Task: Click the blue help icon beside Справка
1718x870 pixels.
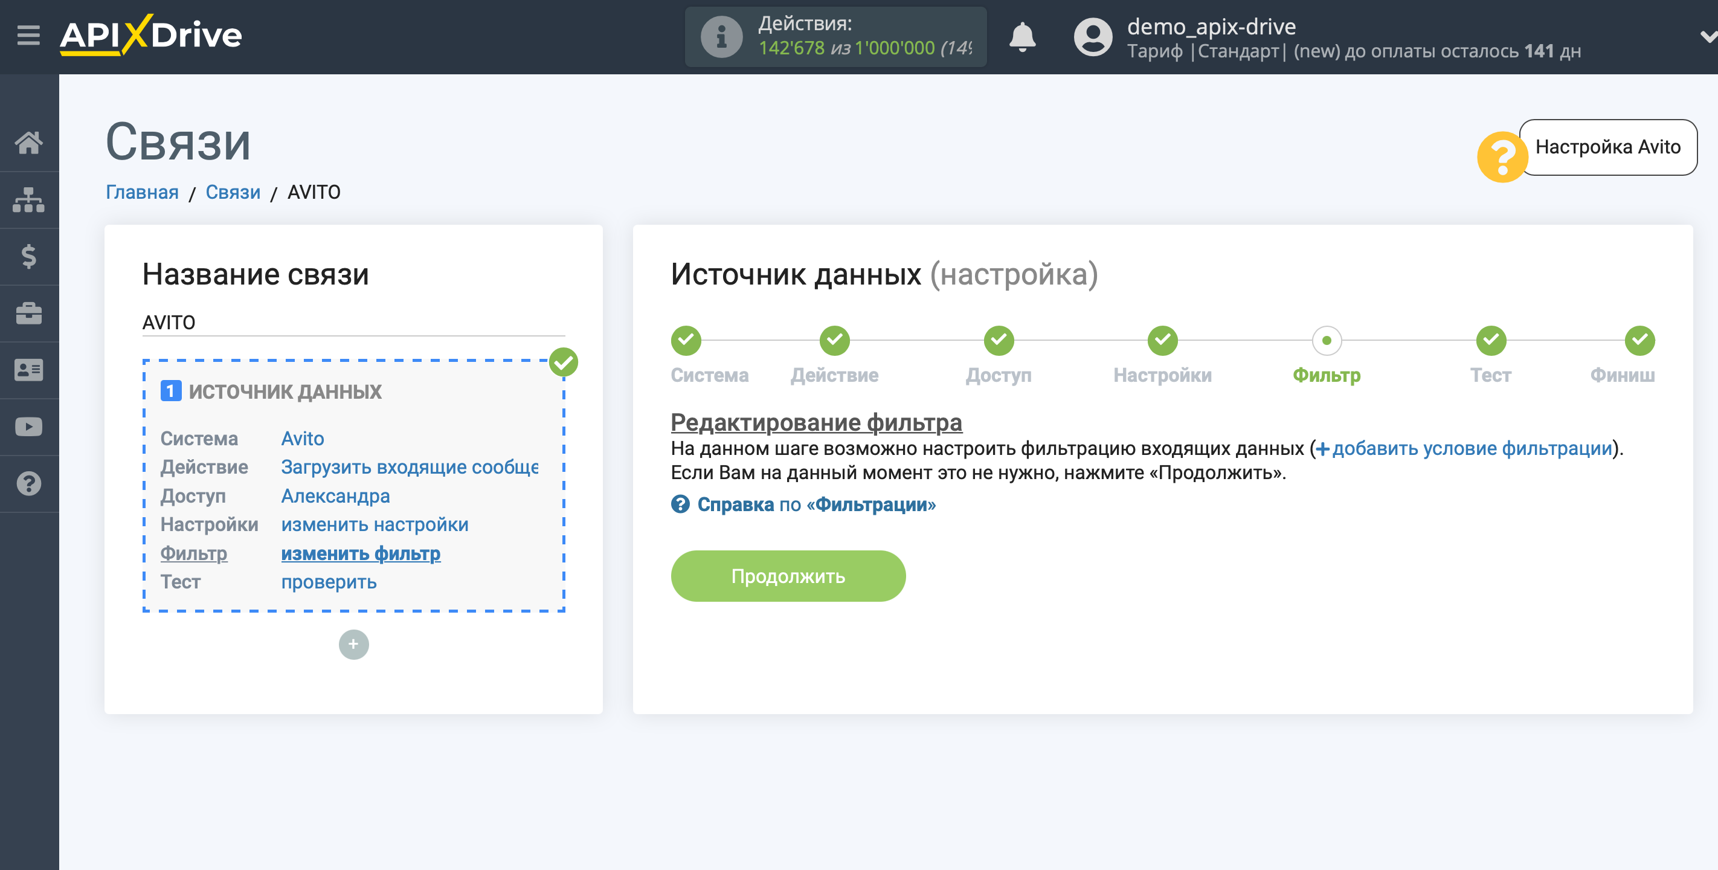Action: (680, 504)
